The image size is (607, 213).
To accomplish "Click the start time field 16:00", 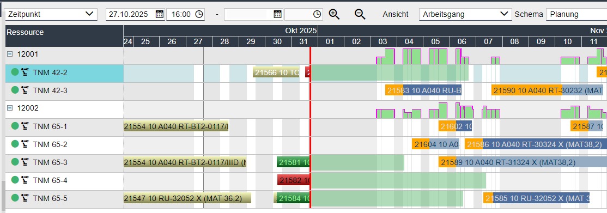I will click(180, 14).
